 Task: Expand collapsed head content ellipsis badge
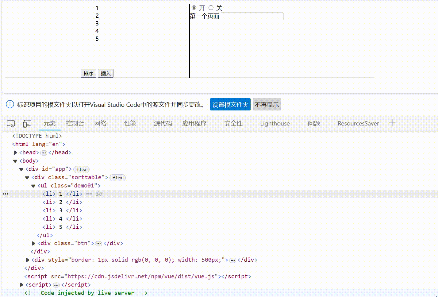tap(44, 153)
